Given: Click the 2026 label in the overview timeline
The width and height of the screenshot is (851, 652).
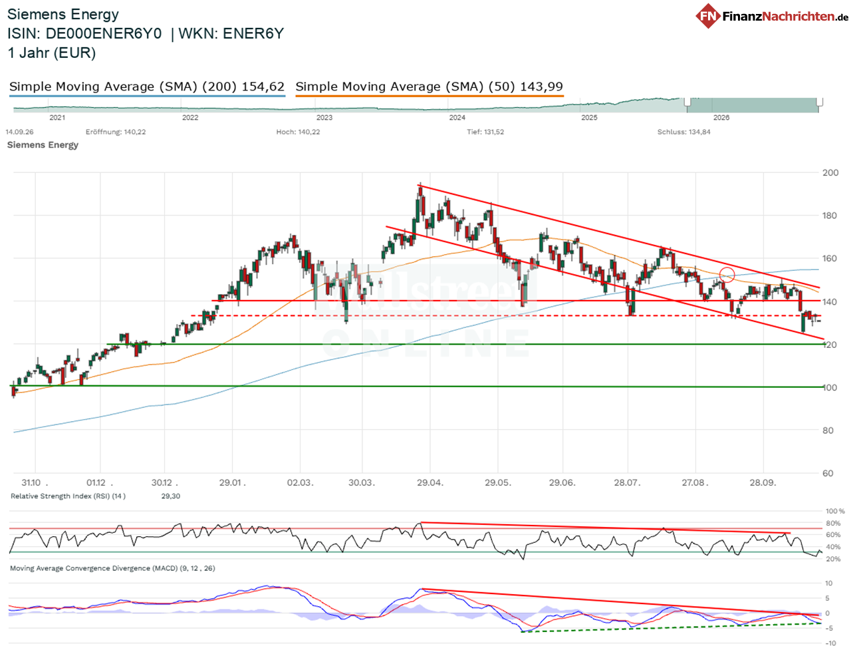Looking at the screenshot, I should [x=721, y=118].
